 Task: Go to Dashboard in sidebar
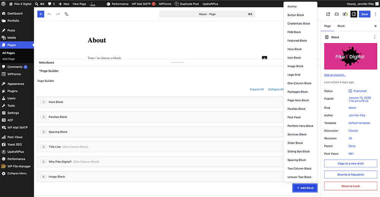[15, 13]
